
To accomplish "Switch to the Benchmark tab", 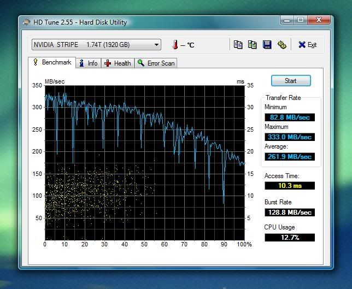I will pos(52,62).
